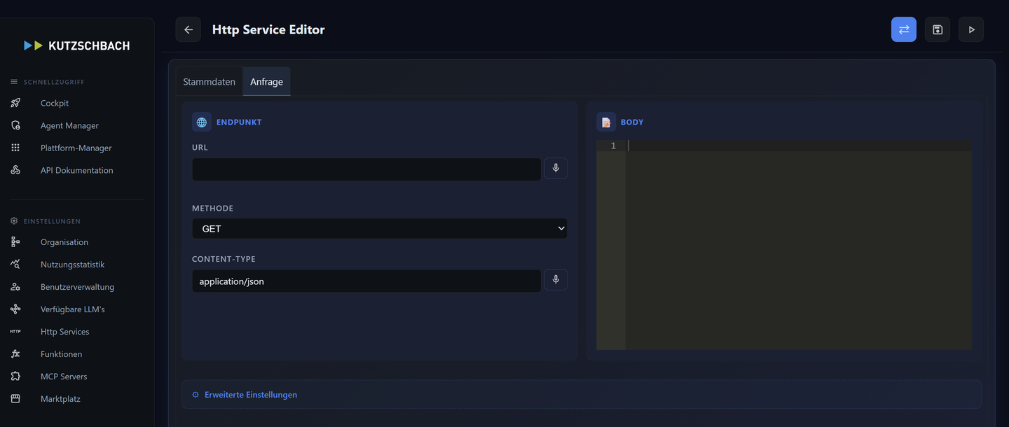Viewport: 1009px width, 427px height.
Task: Click the globe icon of Endpunkt section
Action: pyautogui.click(x=202, y=122)
